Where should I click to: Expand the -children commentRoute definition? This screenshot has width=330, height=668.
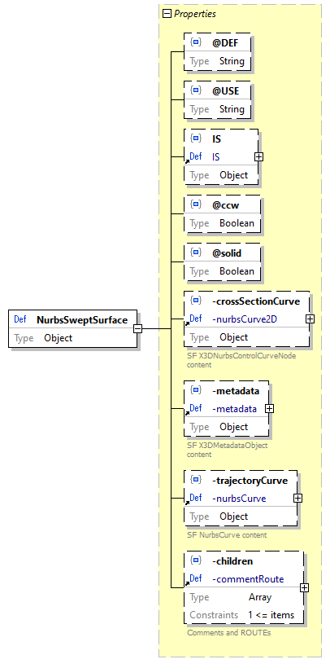(304, 588)
